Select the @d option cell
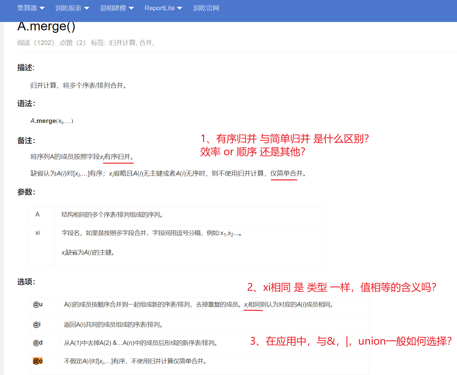The width and height of the screenshot is (457, 375). (x=38, y=343)
